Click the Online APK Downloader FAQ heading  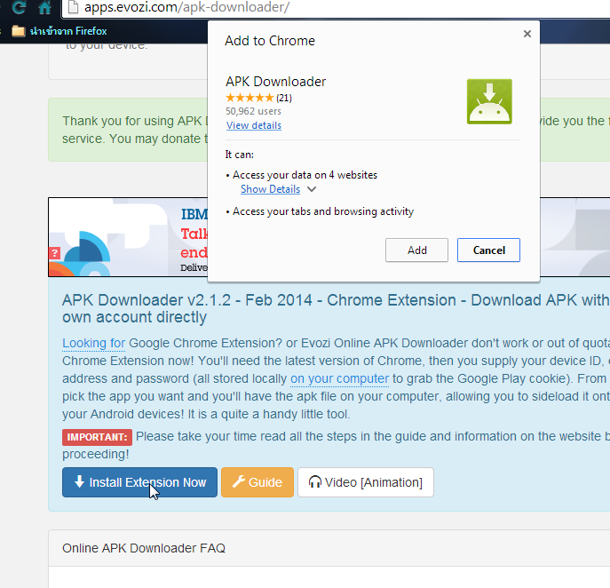point(144,548)
